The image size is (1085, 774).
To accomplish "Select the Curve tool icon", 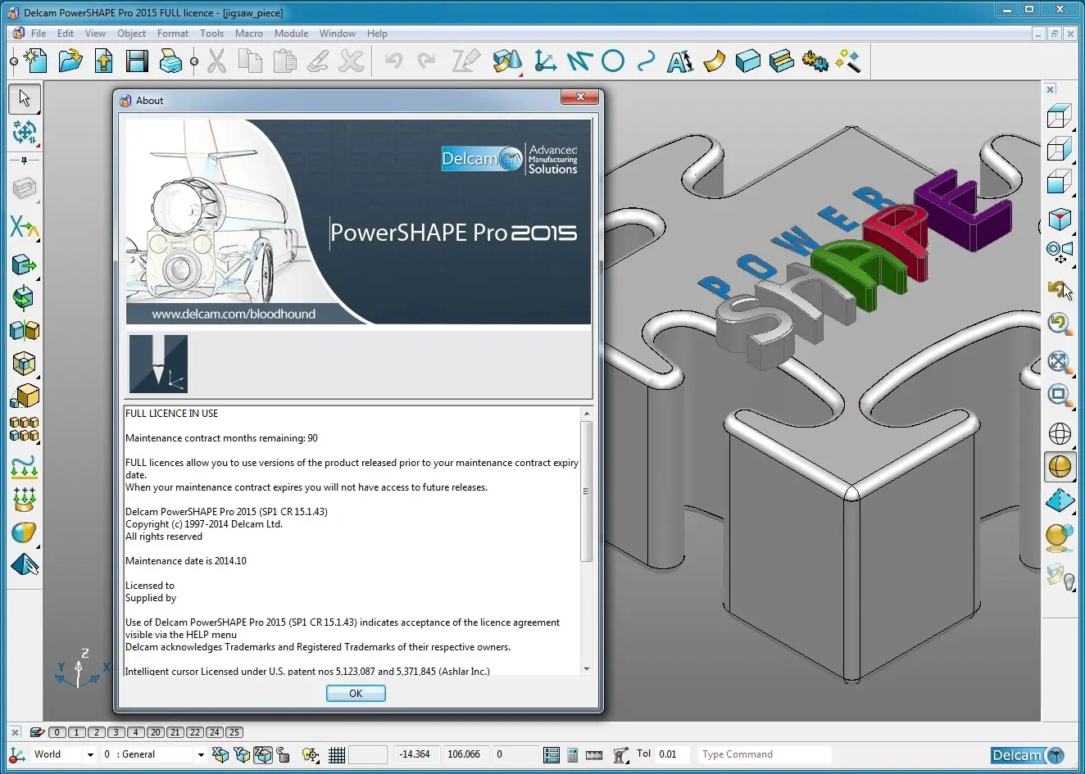I will pos(647,61).
